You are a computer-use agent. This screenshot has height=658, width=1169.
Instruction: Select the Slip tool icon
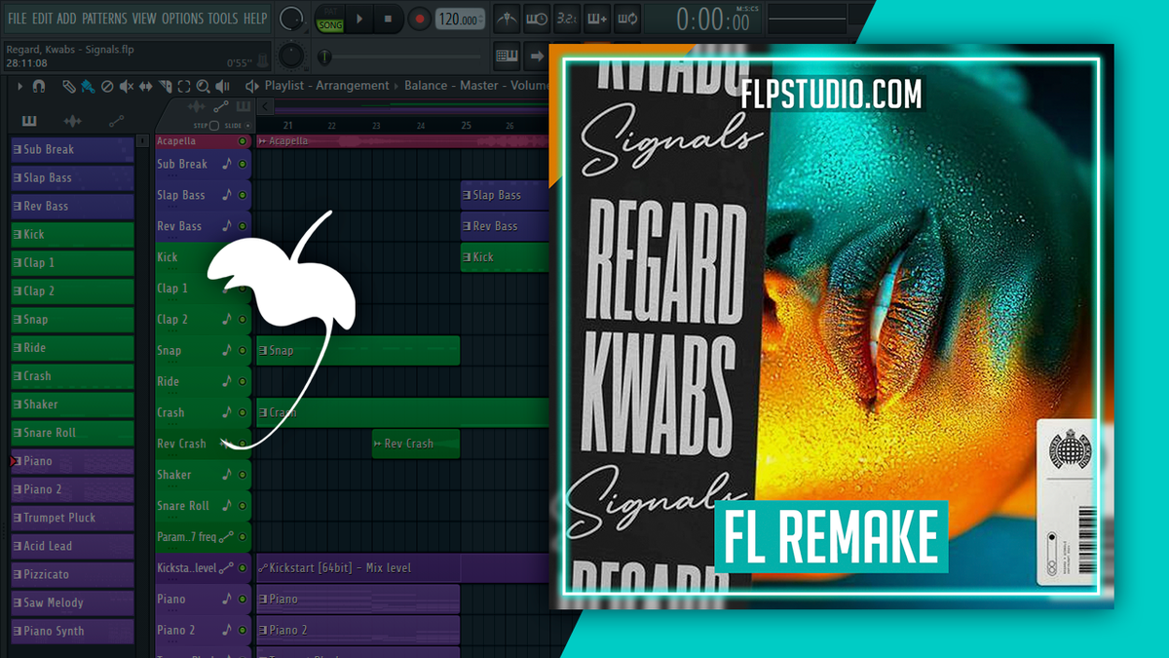146,87
